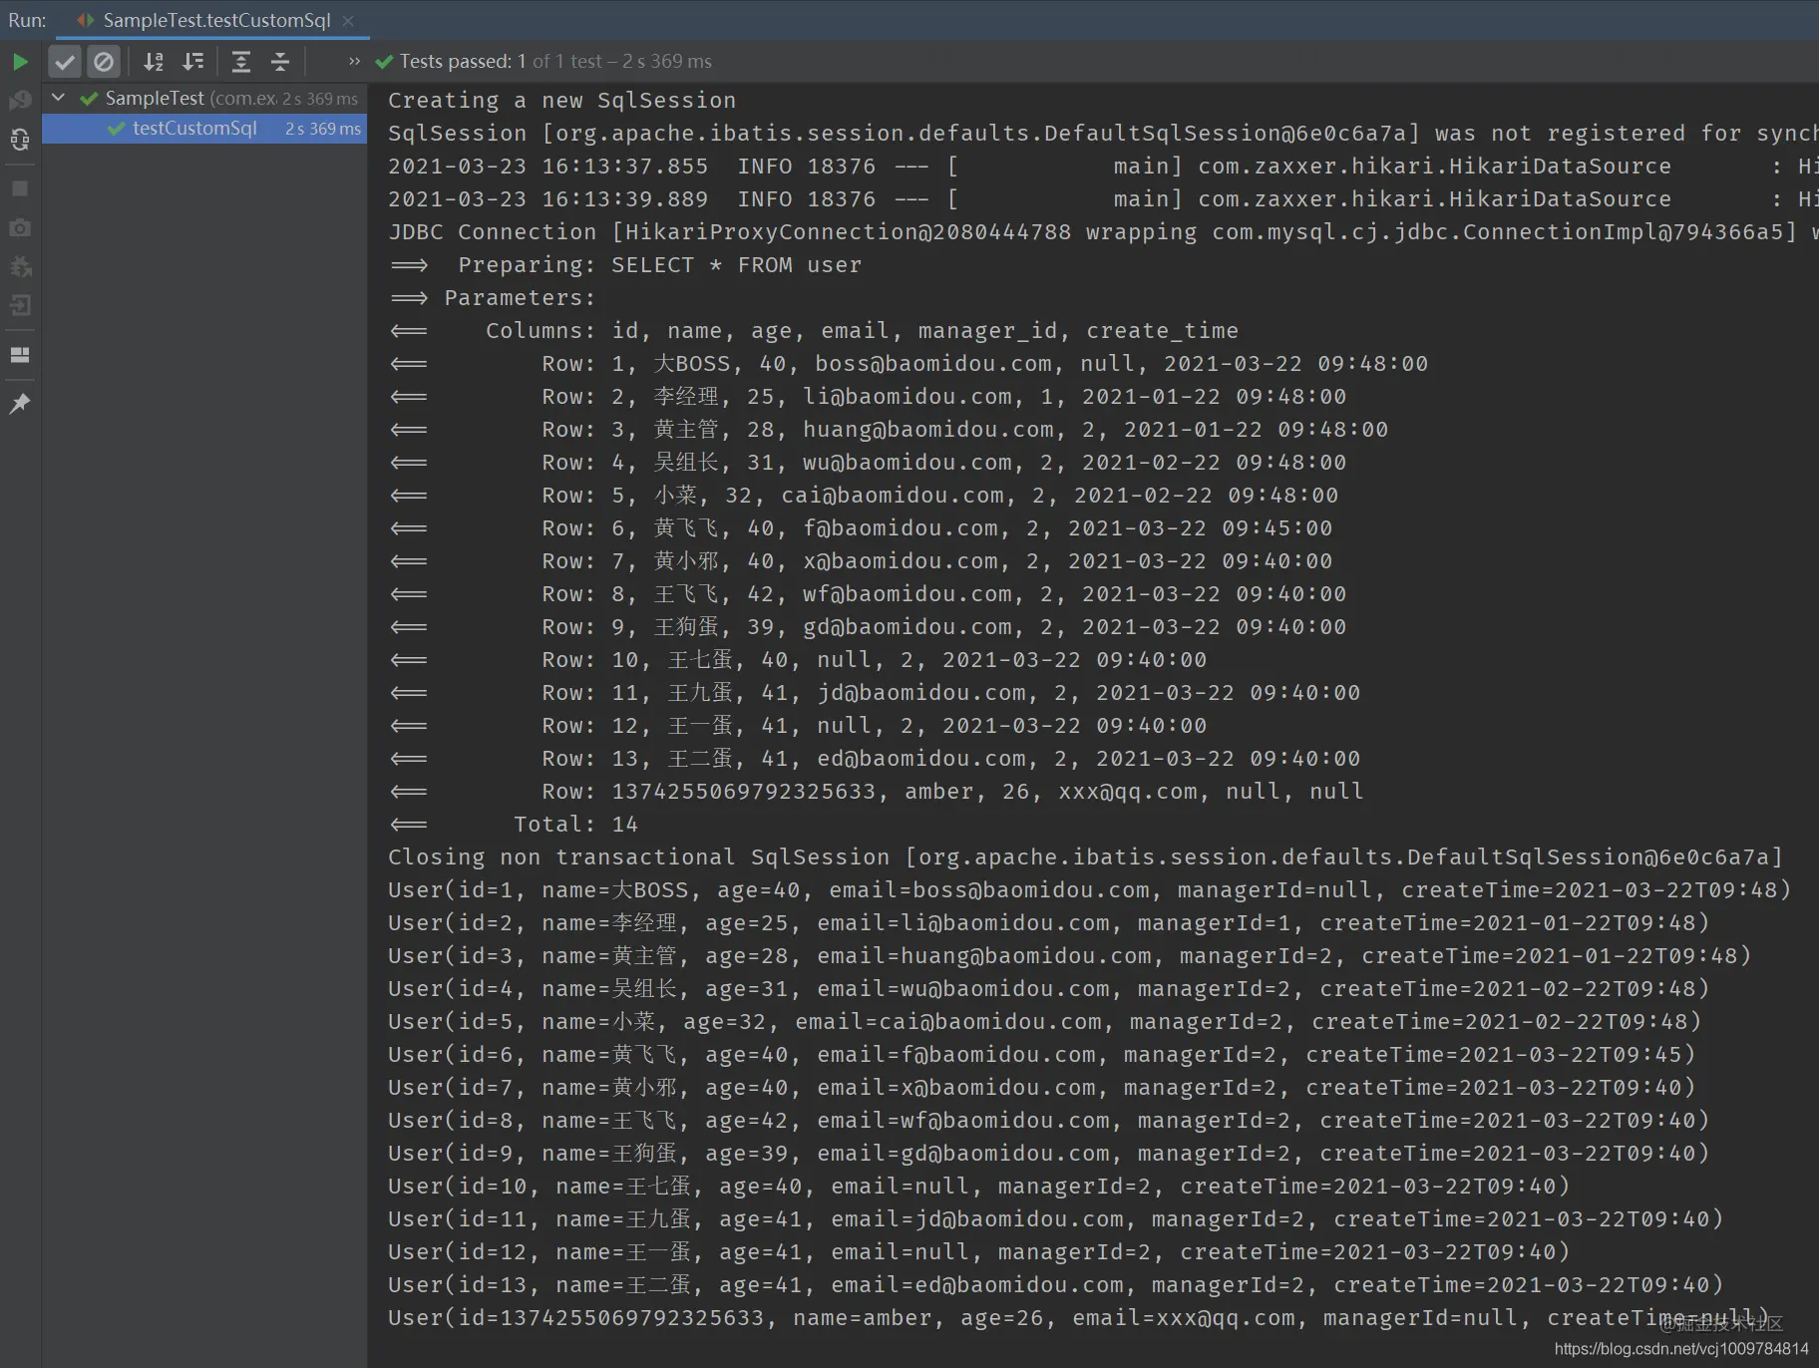Click the 'Tests passed: 1' status text
Image resolution: width=1819 pixels, height=1368 pixels.
click(463, 61)
